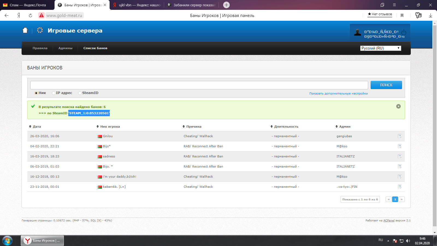437x246 pixels.
Task: Open the Список Банов menu item
Action: 95,48
